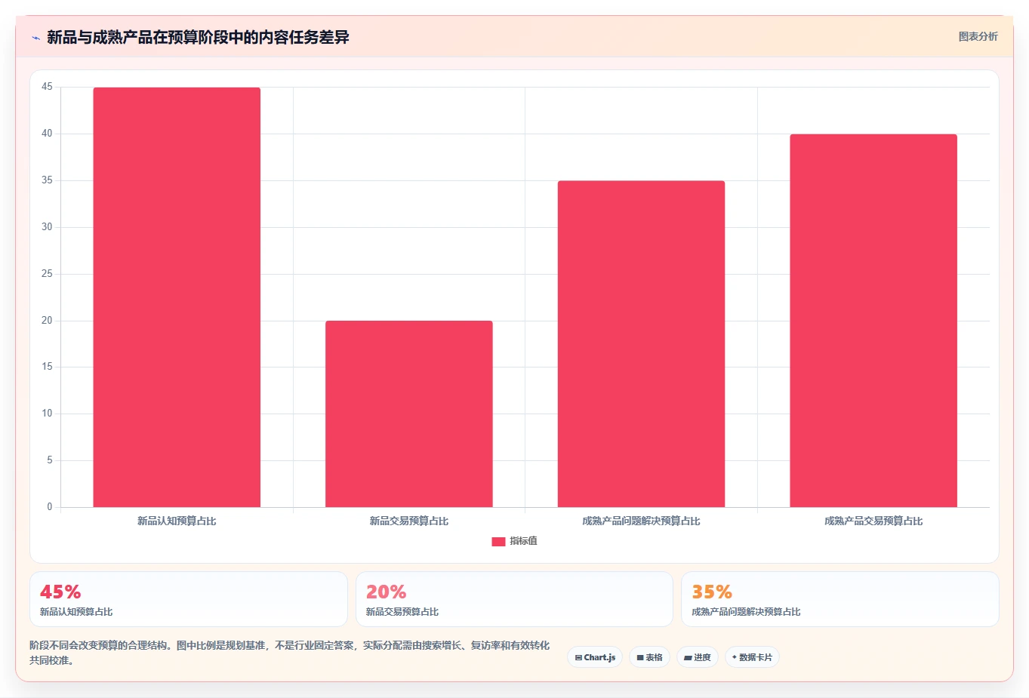Viewport: 1029px width, 698px height.
Task: Select the 新品交易预算占比 bar
Action: [x=409, y=414]
